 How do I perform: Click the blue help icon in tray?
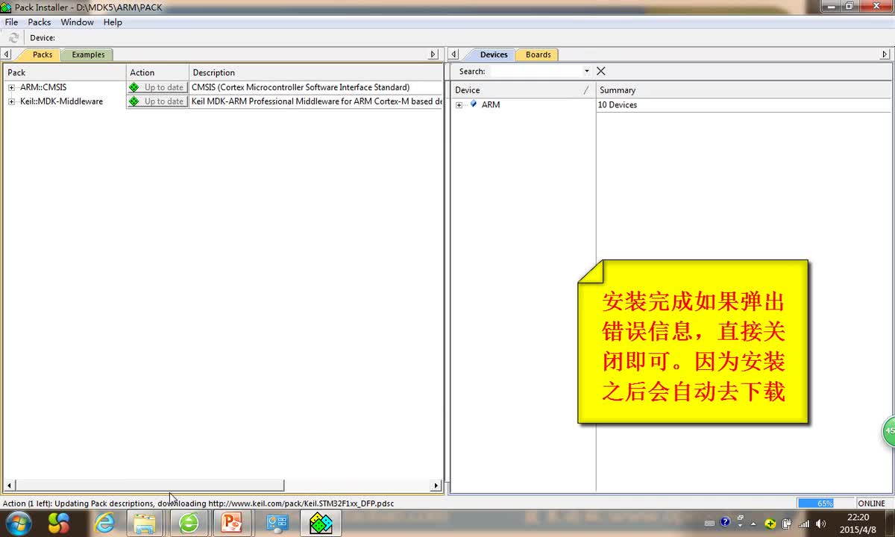pyautogui.click(x=725, y=522)
